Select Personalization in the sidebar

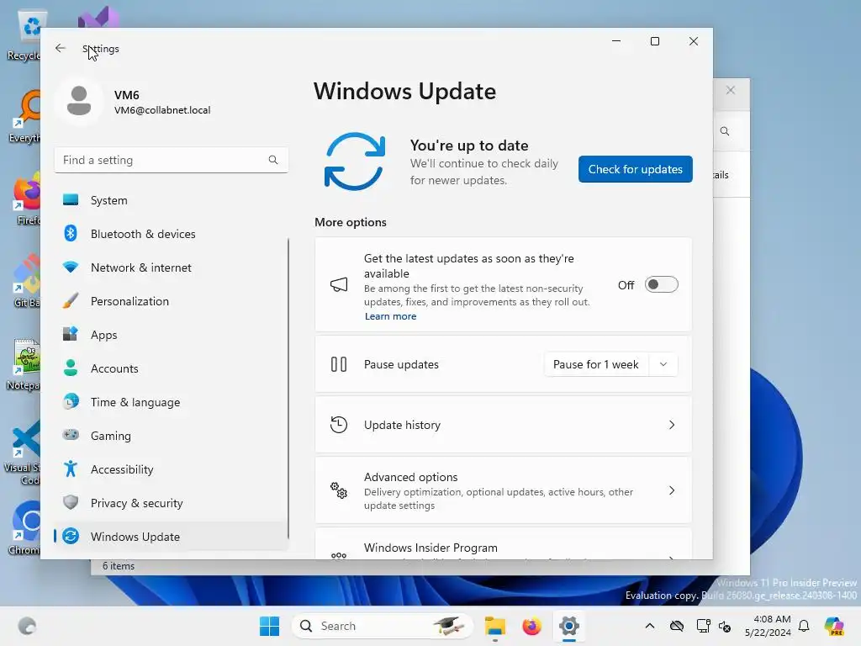coord(171,301)
